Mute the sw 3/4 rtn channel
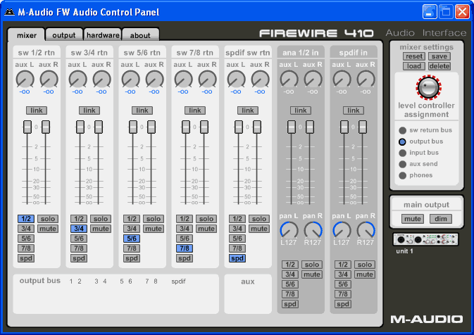This screenshot has width=474, height=335. click(x=101, y=229)
